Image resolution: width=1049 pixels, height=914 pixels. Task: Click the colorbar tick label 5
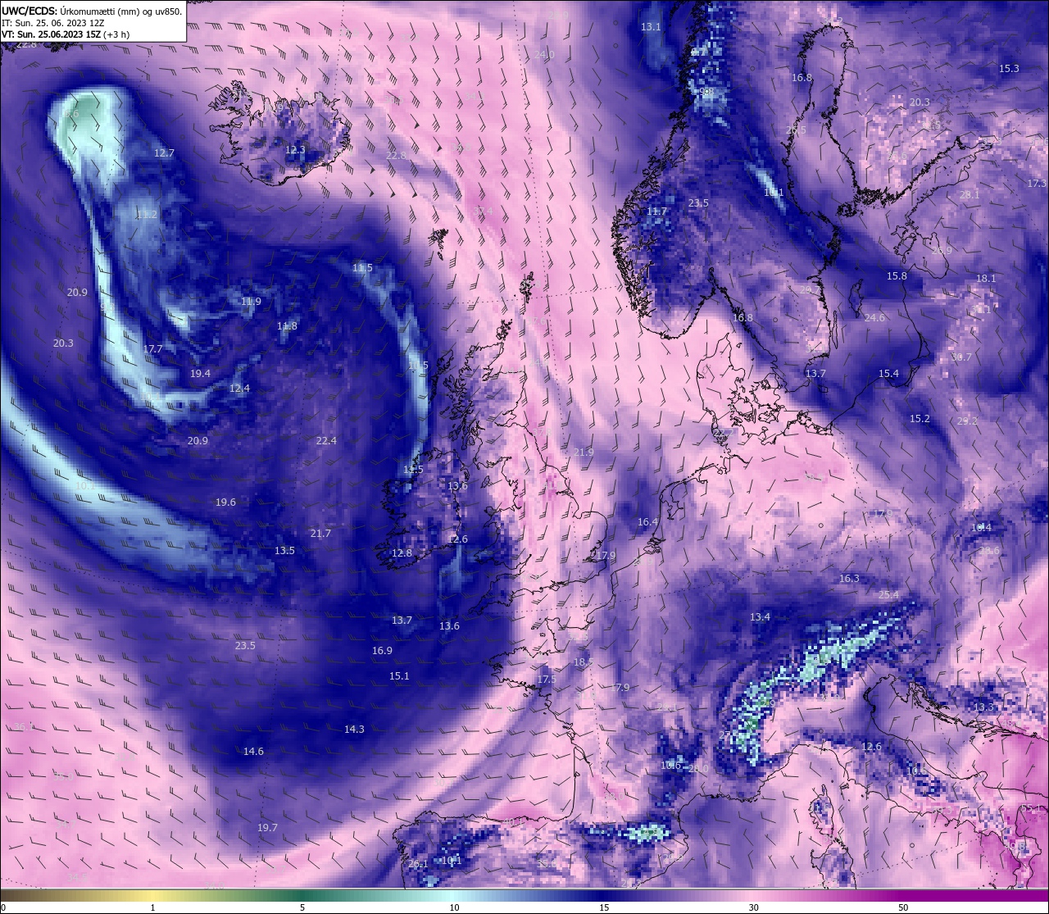(302, 907)
